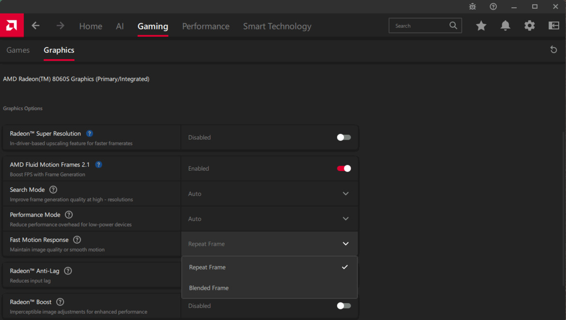Viewport: 566px width, 320px height.
Task: Click the Radeon Super Resolution label
Action: [45, 134]
